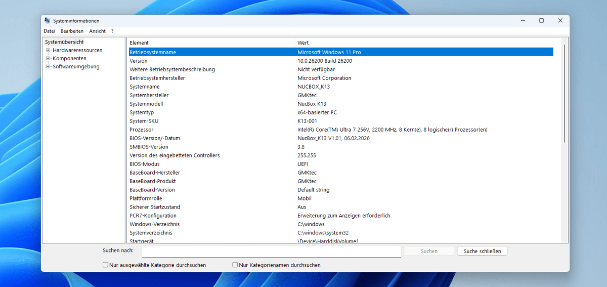This screenshot has width=607, height=287.
Task: Select Softwareumgebung tree item
Action: [x=76, y=66]
